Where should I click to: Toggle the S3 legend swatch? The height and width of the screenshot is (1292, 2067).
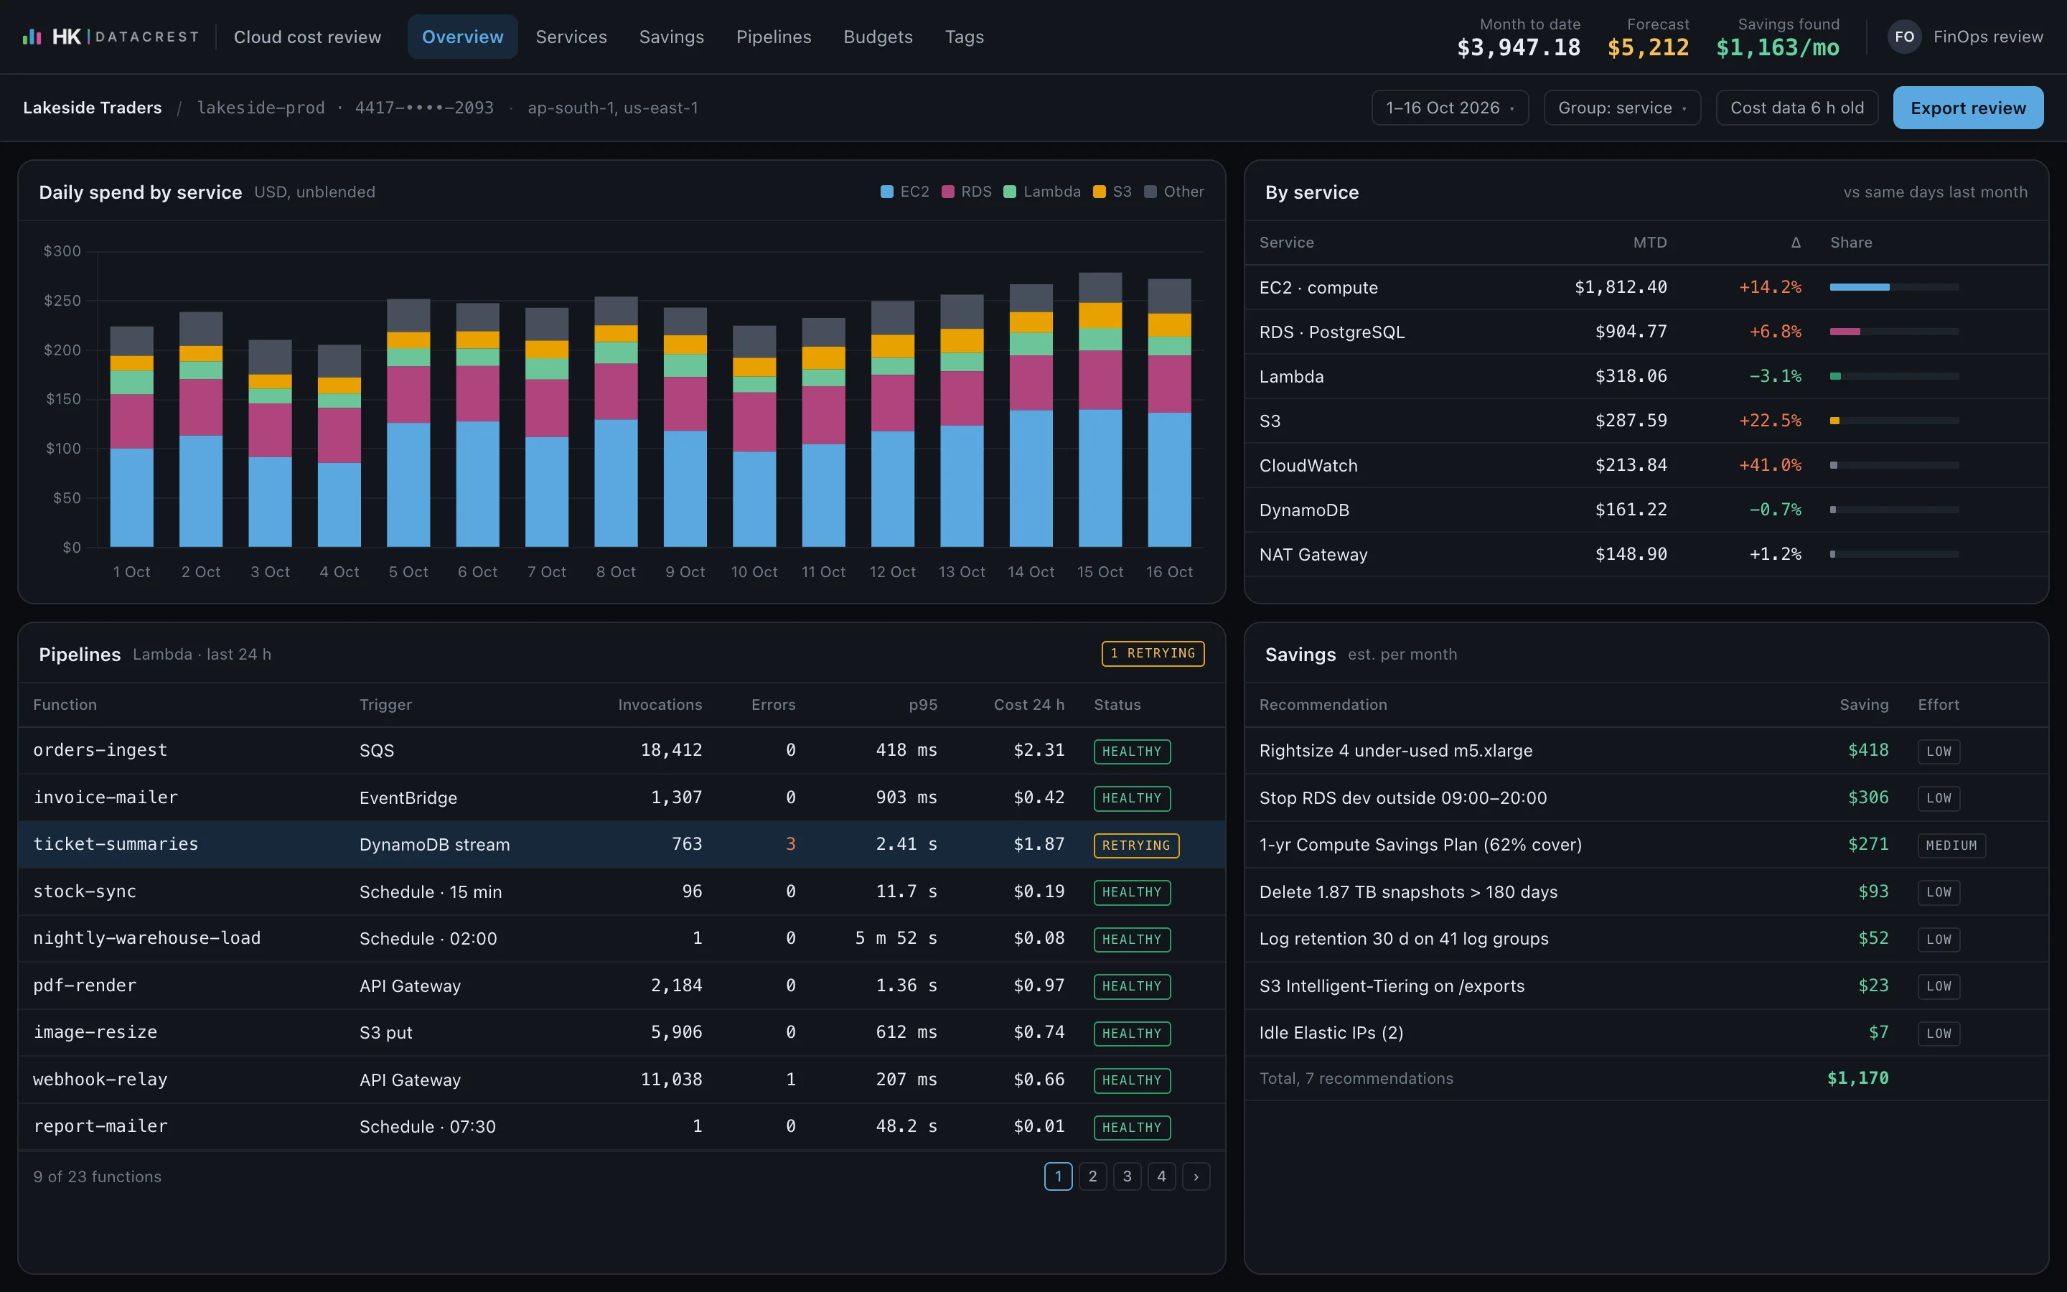click(x=1100, y=192)
